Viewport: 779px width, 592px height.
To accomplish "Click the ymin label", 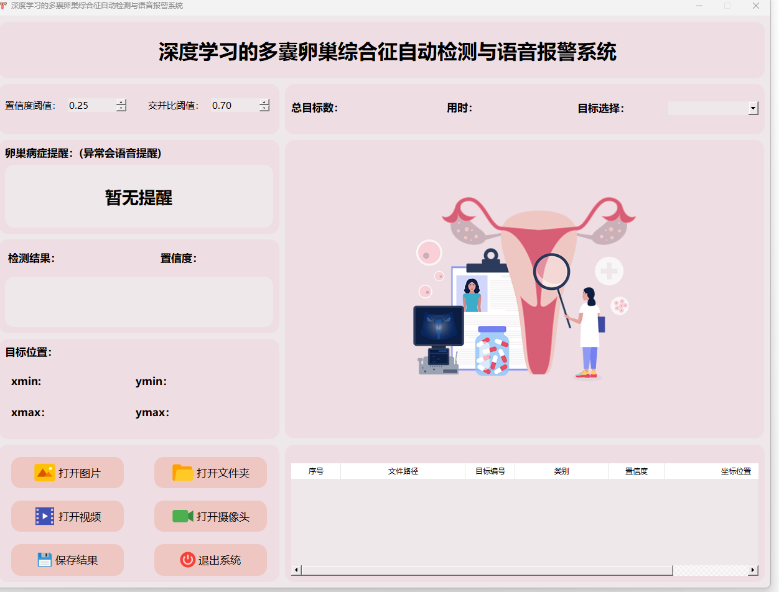I will (151, 382).
